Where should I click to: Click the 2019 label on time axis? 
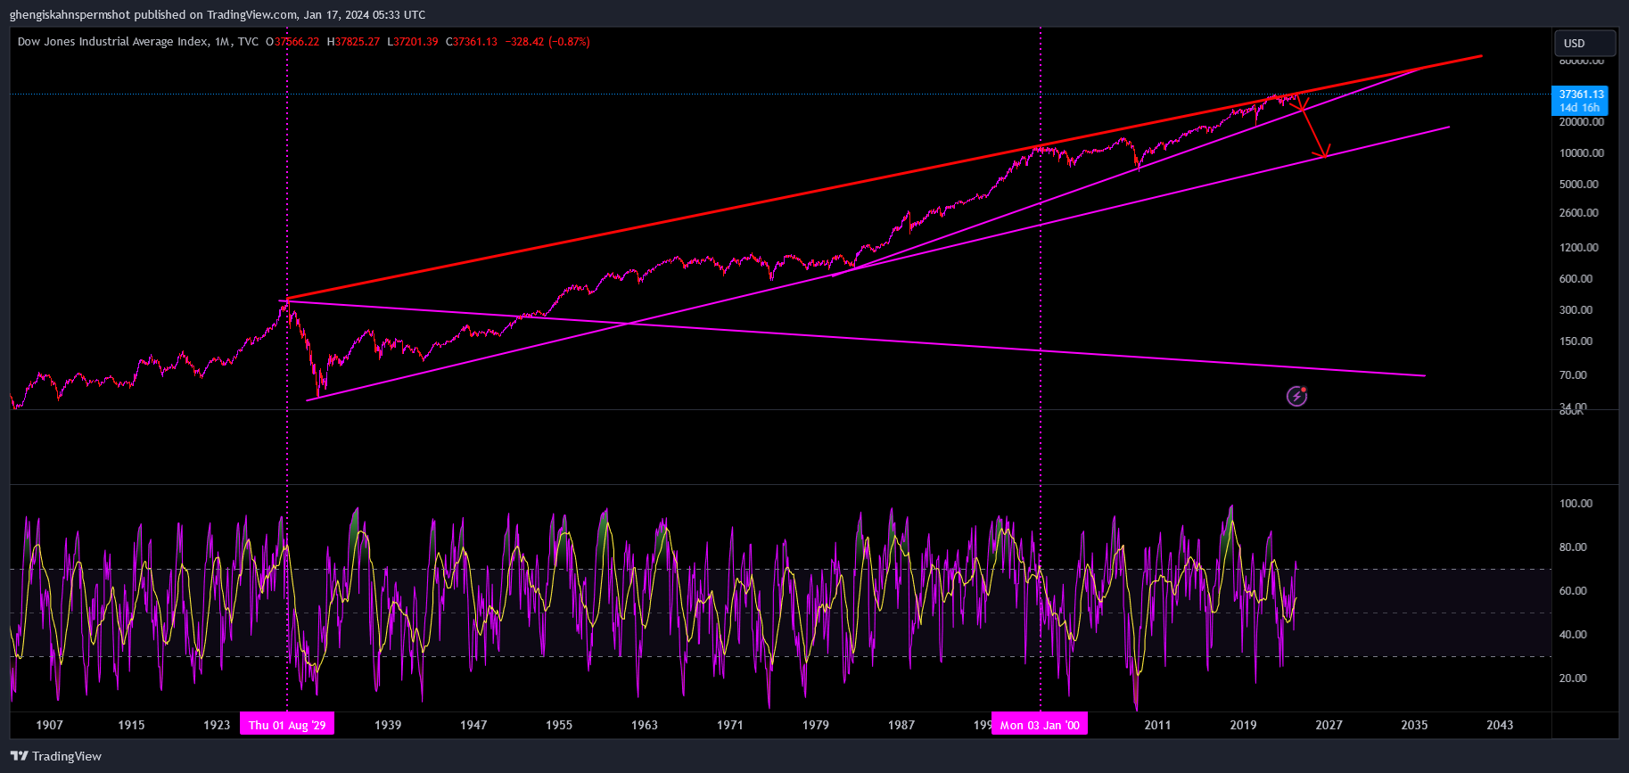click(x=1243, y=725)
